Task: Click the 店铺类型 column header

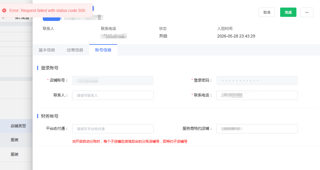Action: pyautogui.click(x=18, y=126)
